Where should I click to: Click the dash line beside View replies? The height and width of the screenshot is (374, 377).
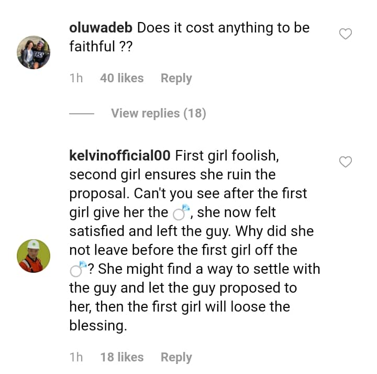coord(81,114)
